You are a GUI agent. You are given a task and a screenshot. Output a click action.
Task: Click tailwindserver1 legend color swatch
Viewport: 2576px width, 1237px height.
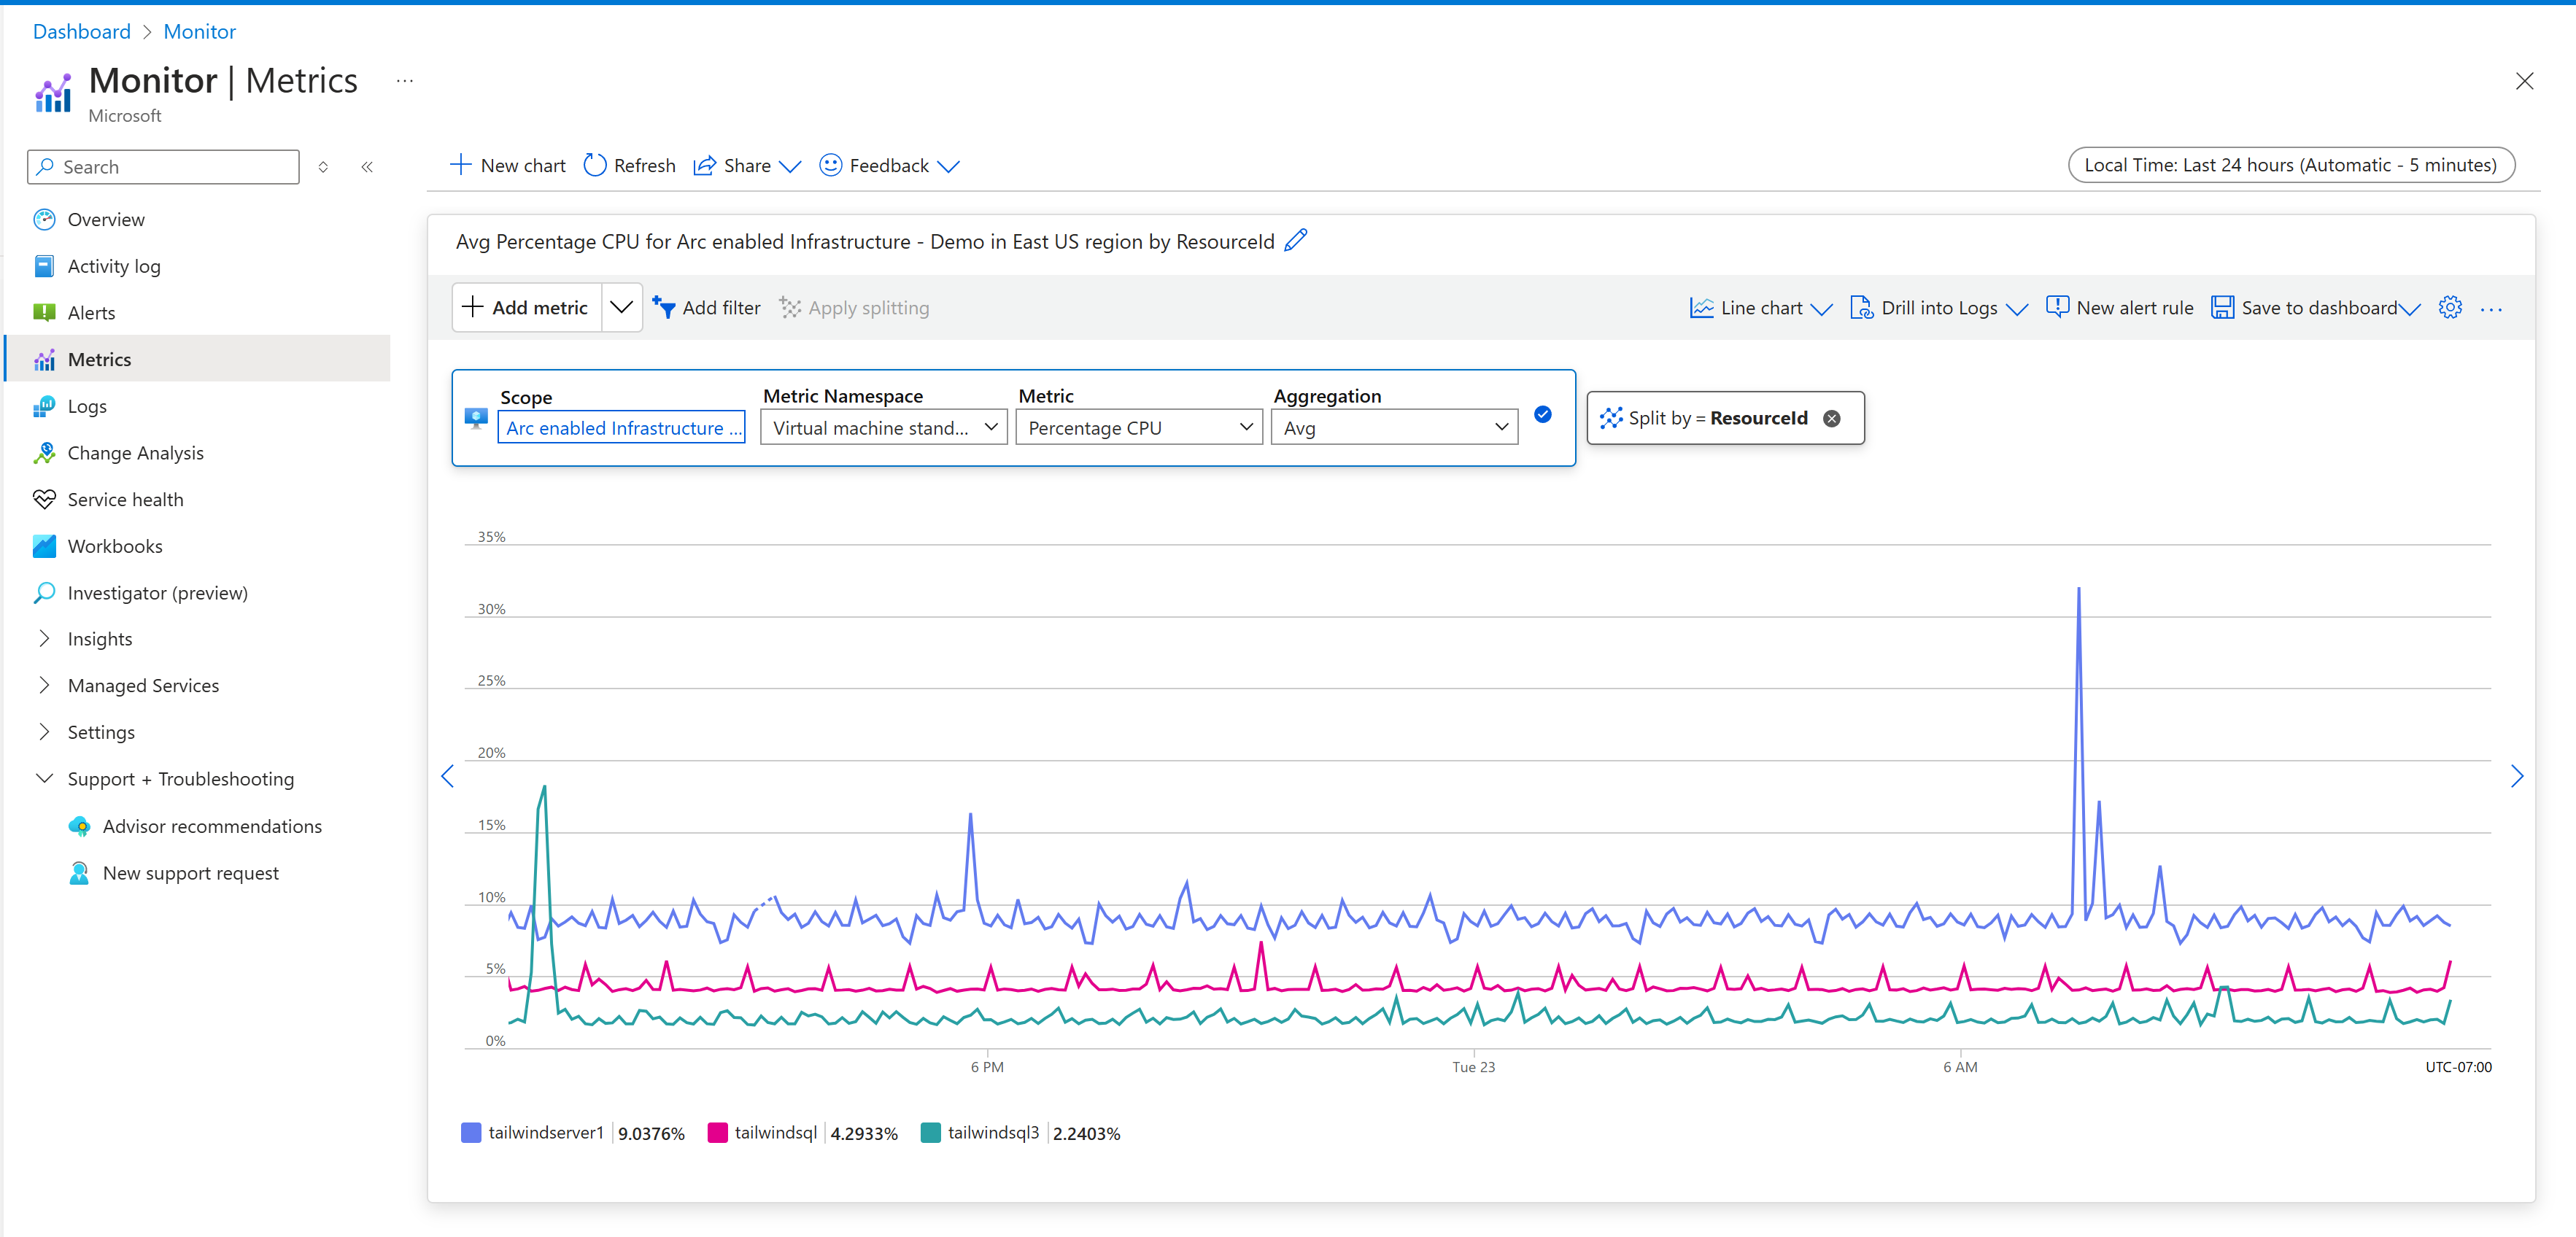(471, 1133)
